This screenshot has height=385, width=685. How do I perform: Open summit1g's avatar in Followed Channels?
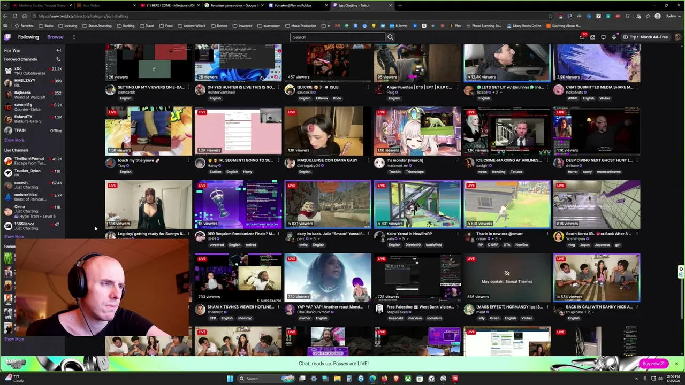[x=8, y=106]
